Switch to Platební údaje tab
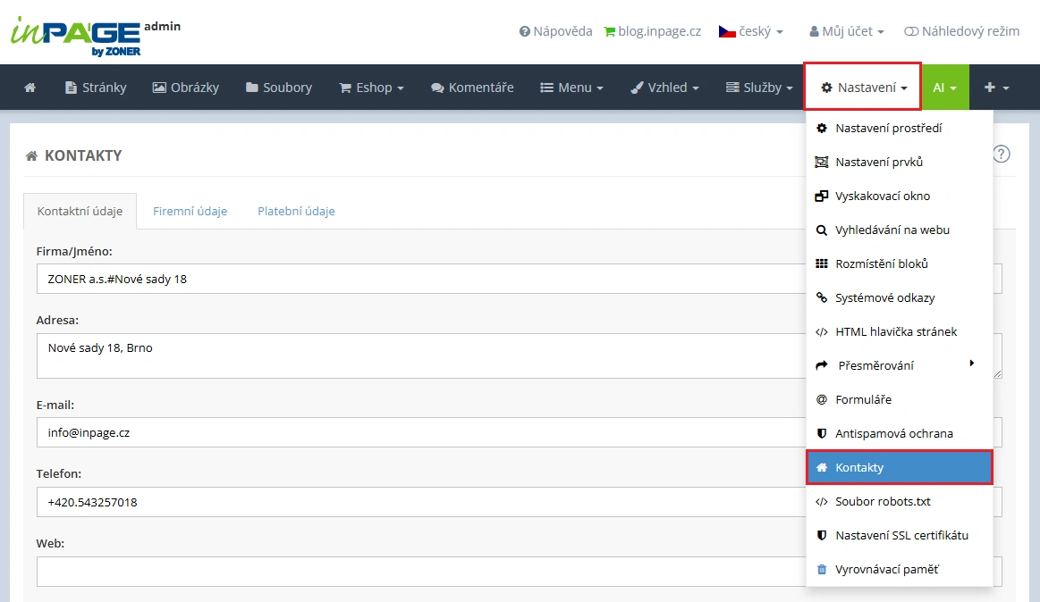Viewport: 1040px width, 602px height. tap(296, 212)
